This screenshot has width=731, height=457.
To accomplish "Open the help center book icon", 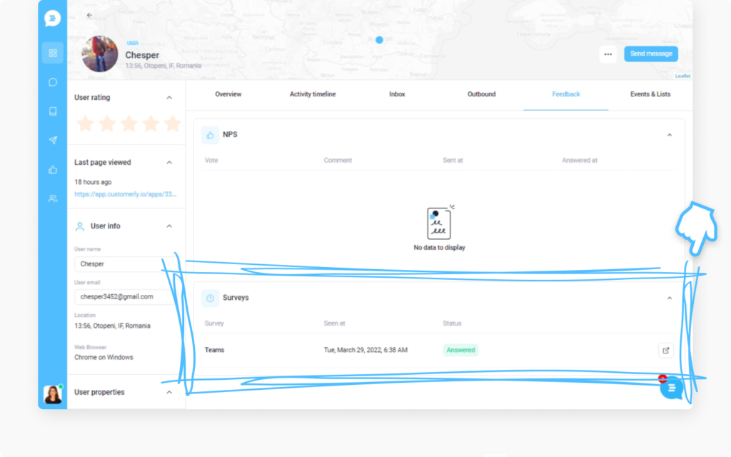I will click(53, 111).
